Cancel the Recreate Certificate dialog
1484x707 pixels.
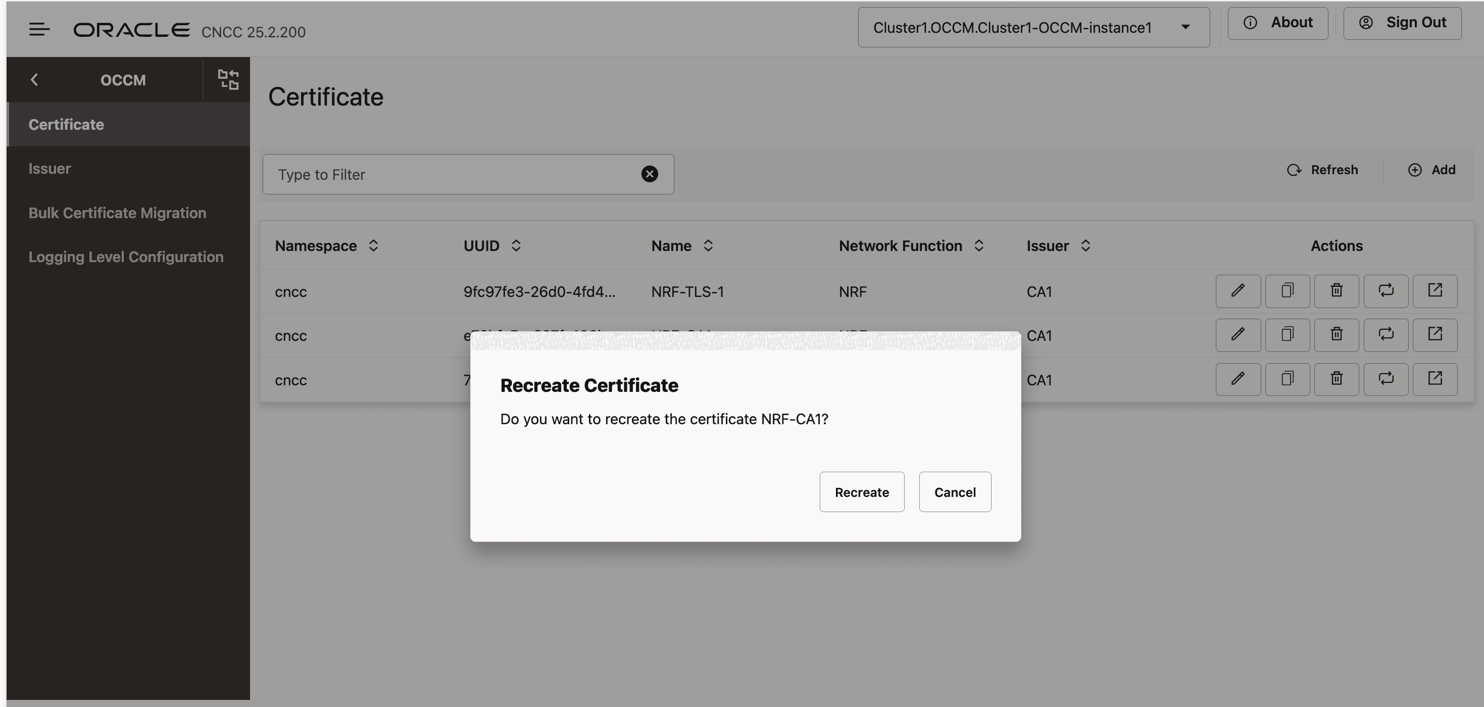pyautogui.click(x=955, y=492)
